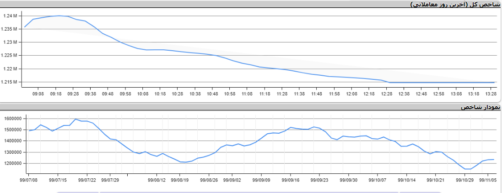The image size is (502, 193).
Task: Click the 99/08/19 date label
Action: 181,180
